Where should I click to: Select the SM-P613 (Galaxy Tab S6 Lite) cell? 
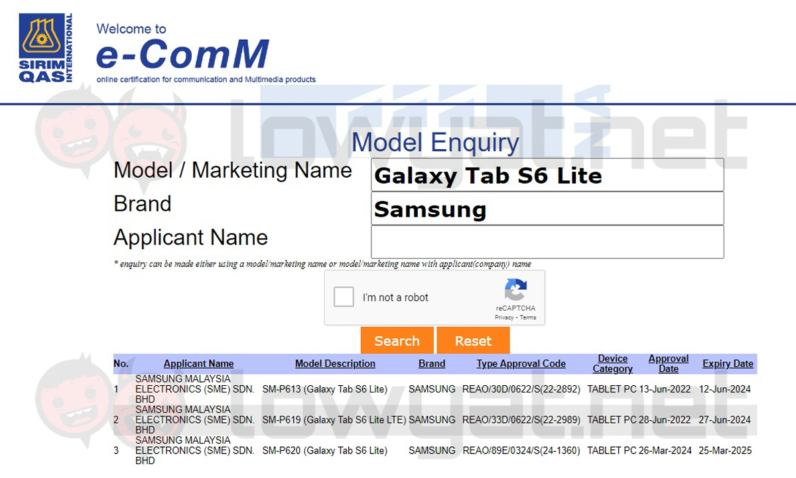point(325,389)
